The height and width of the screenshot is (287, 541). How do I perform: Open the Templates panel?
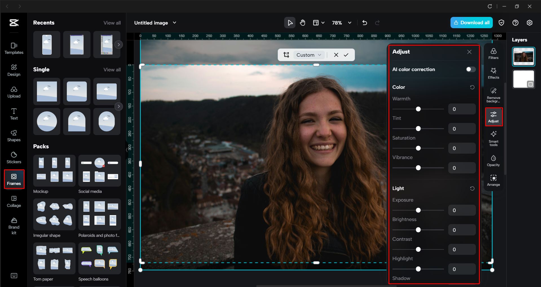pos(14,48)
